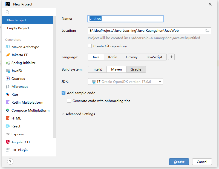Browse location with the folder icon
The width and height of the screenshot is (219, 169).
(208, 31)
